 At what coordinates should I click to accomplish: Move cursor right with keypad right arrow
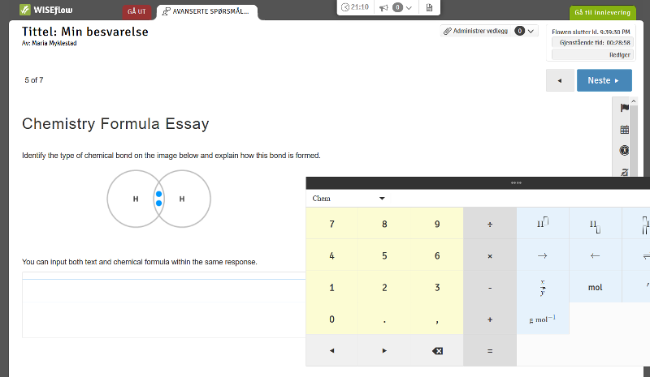[384, 351]
